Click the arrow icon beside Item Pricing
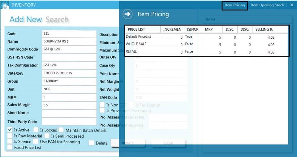 click(127, 14)
